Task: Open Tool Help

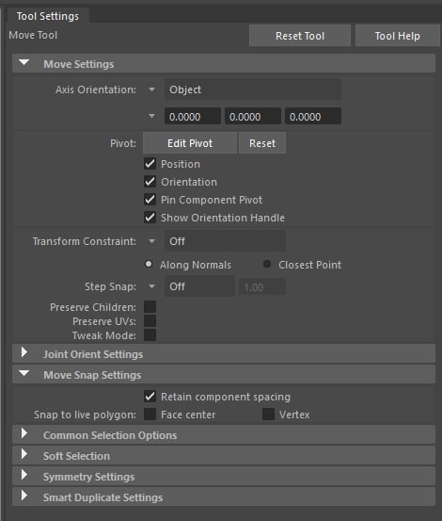Action: 397,36
